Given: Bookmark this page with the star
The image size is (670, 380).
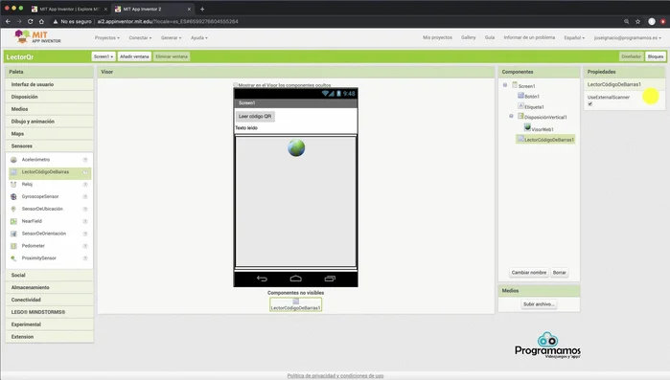Looking at the screenshot, I should click(638, 21).
